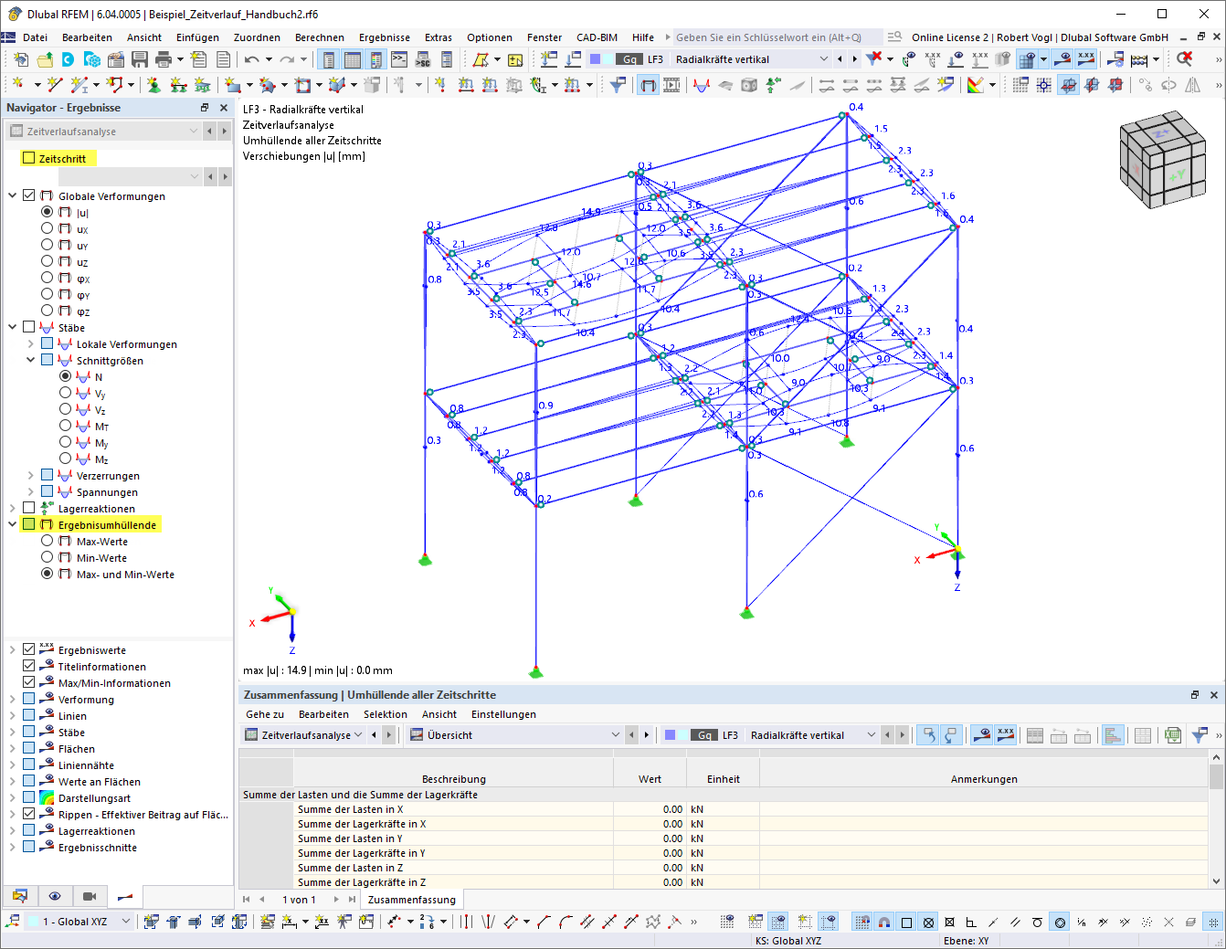Click the Save floppy disk icon

tap(140, 59)
